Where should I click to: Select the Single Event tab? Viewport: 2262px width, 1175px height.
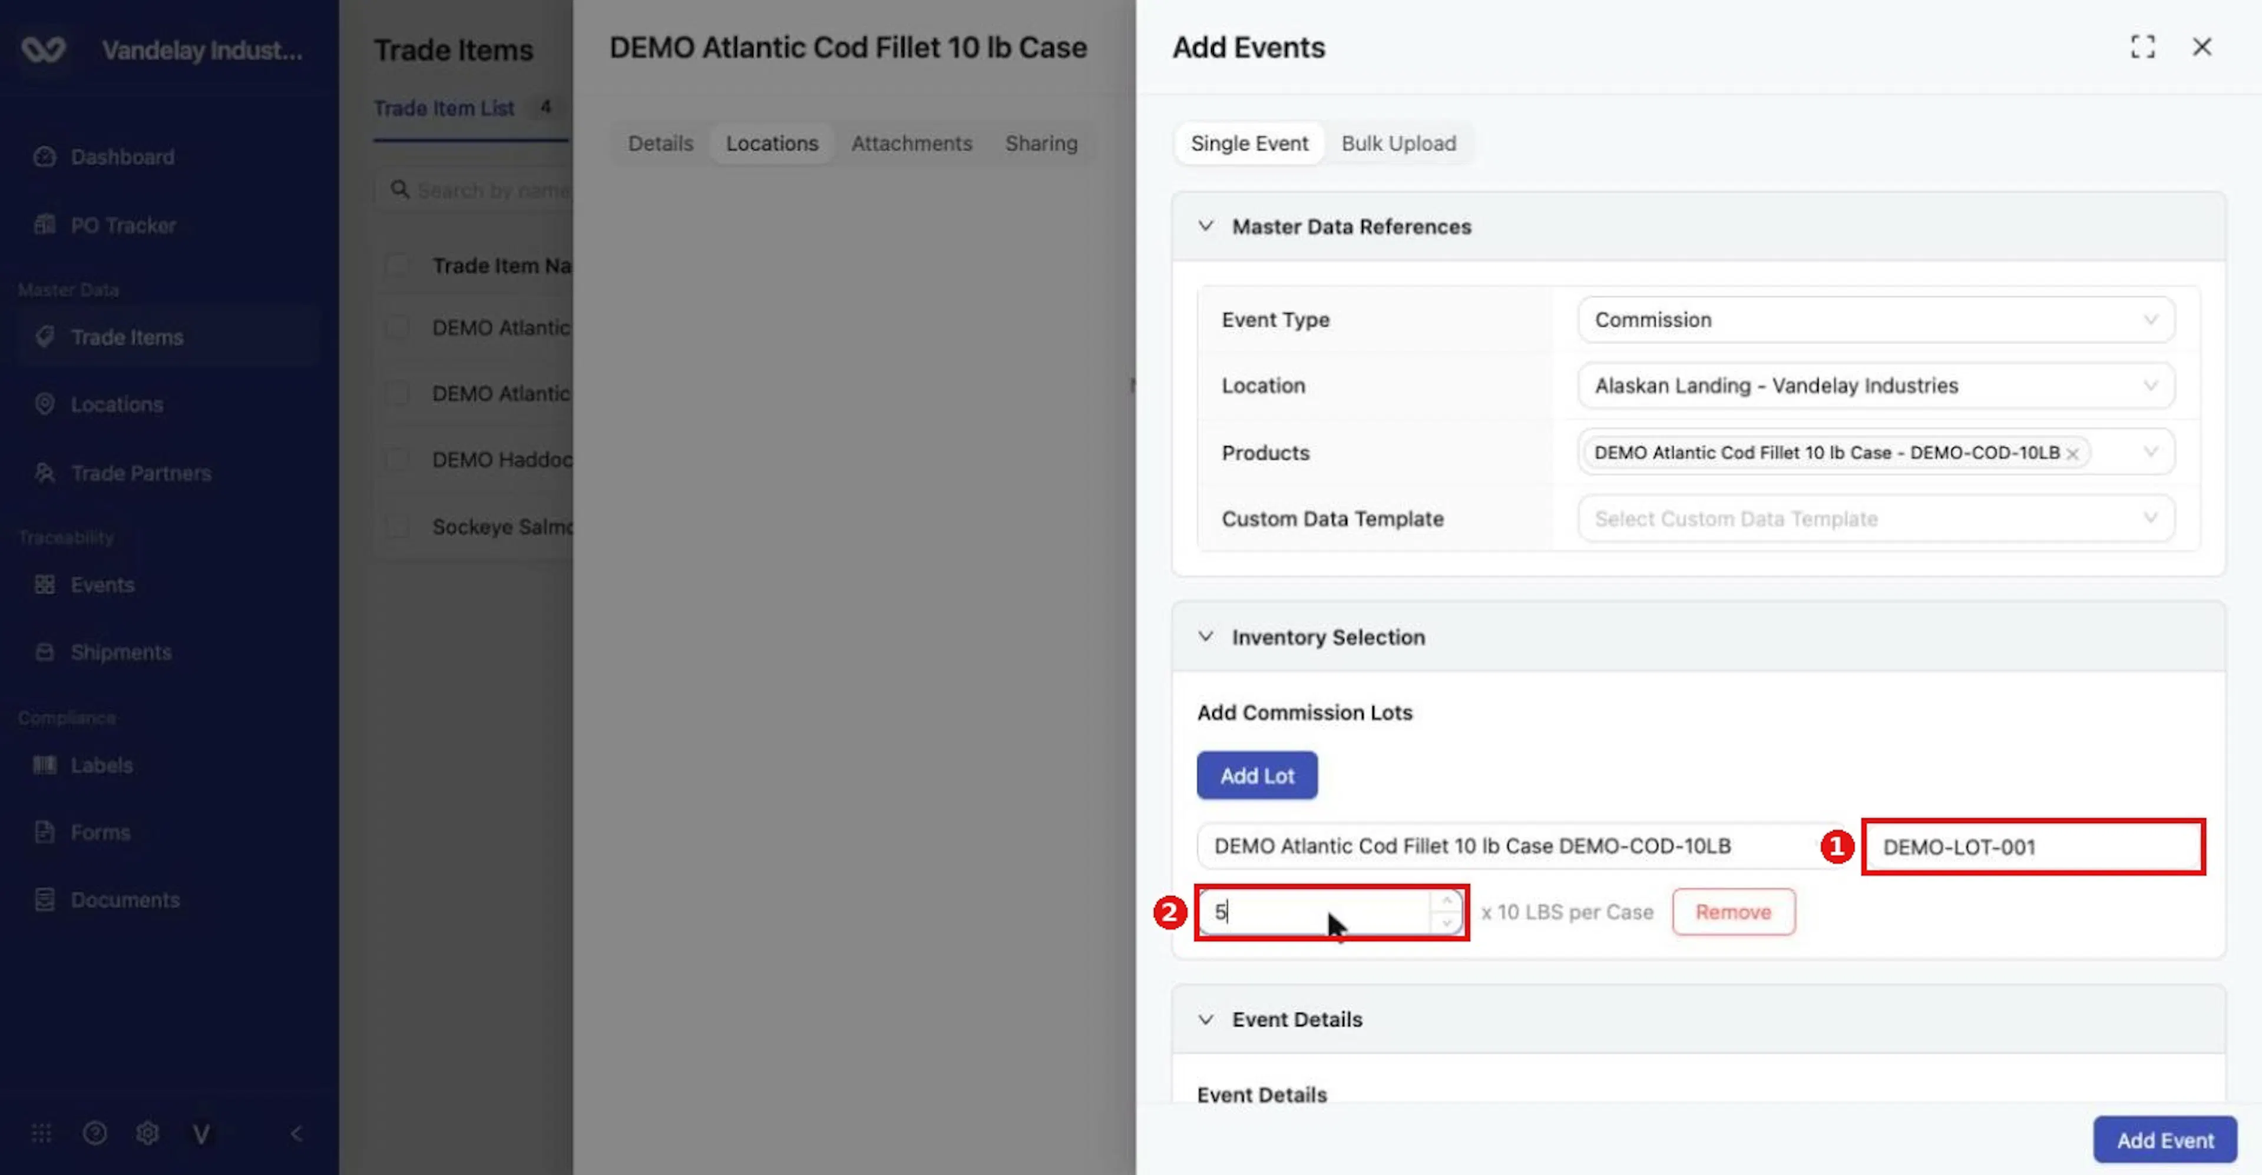[x=1249, y=143]
